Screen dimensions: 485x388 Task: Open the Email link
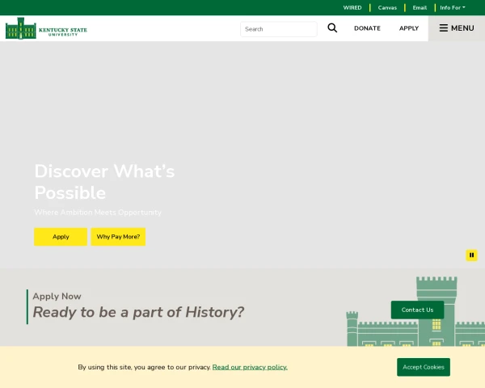click(x=420, y=8)
